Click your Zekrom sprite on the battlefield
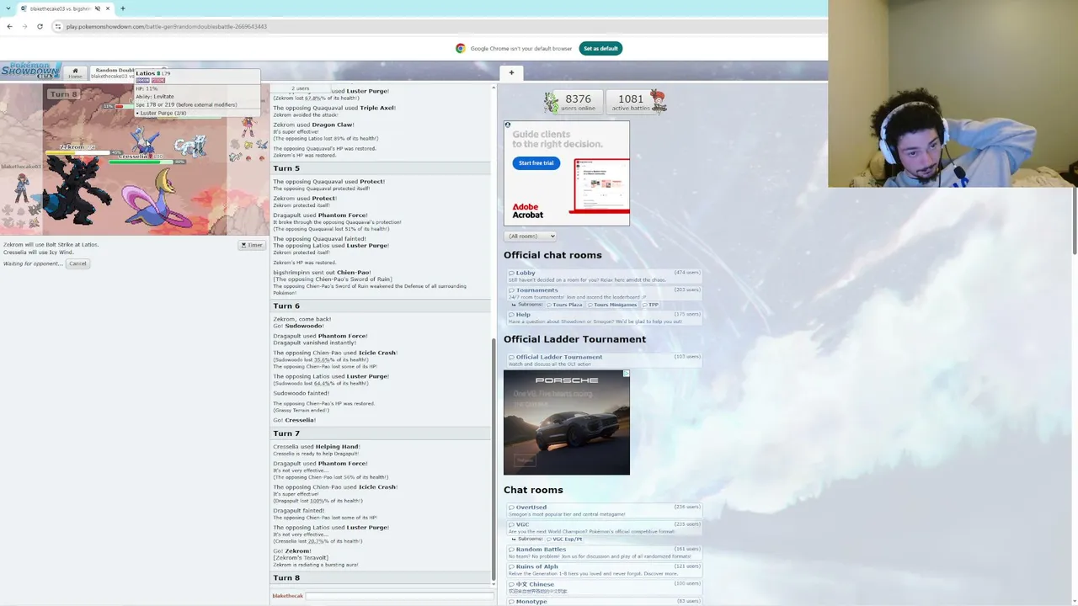 click(77, 192)
